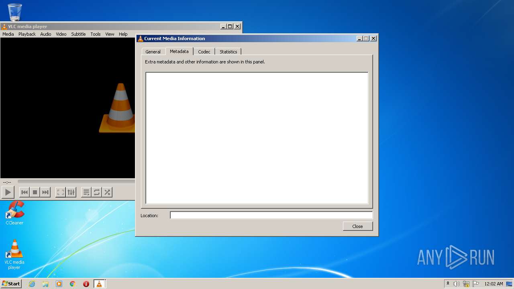The width and height of the screenshot is (514, 289).
Task: Select the CCleaner desktop shortcut
Action: [14, 213]
